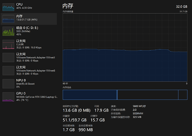
Task: Click the GPU 0 purple mini graph
Action: click(x=9, y=97)
